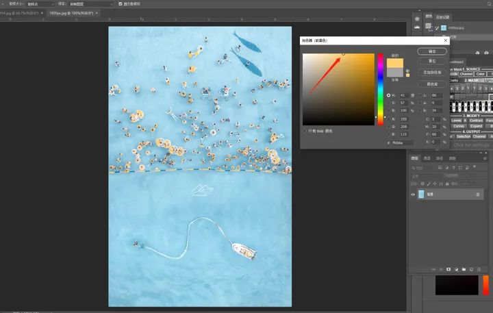Click the history brush source icon
This screenshot has width=493, height=313.
[x=437, y=28]
